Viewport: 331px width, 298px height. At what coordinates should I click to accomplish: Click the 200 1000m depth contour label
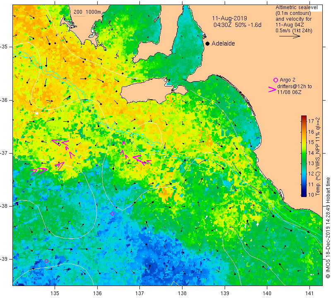point(87,12)
